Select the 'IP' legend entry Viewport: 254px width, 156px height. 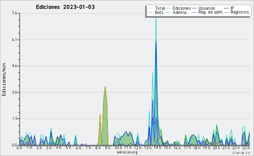[232, 8]
